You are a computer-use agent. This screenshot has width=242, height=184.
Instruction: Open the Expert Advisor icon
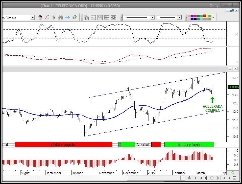[40, 17]
